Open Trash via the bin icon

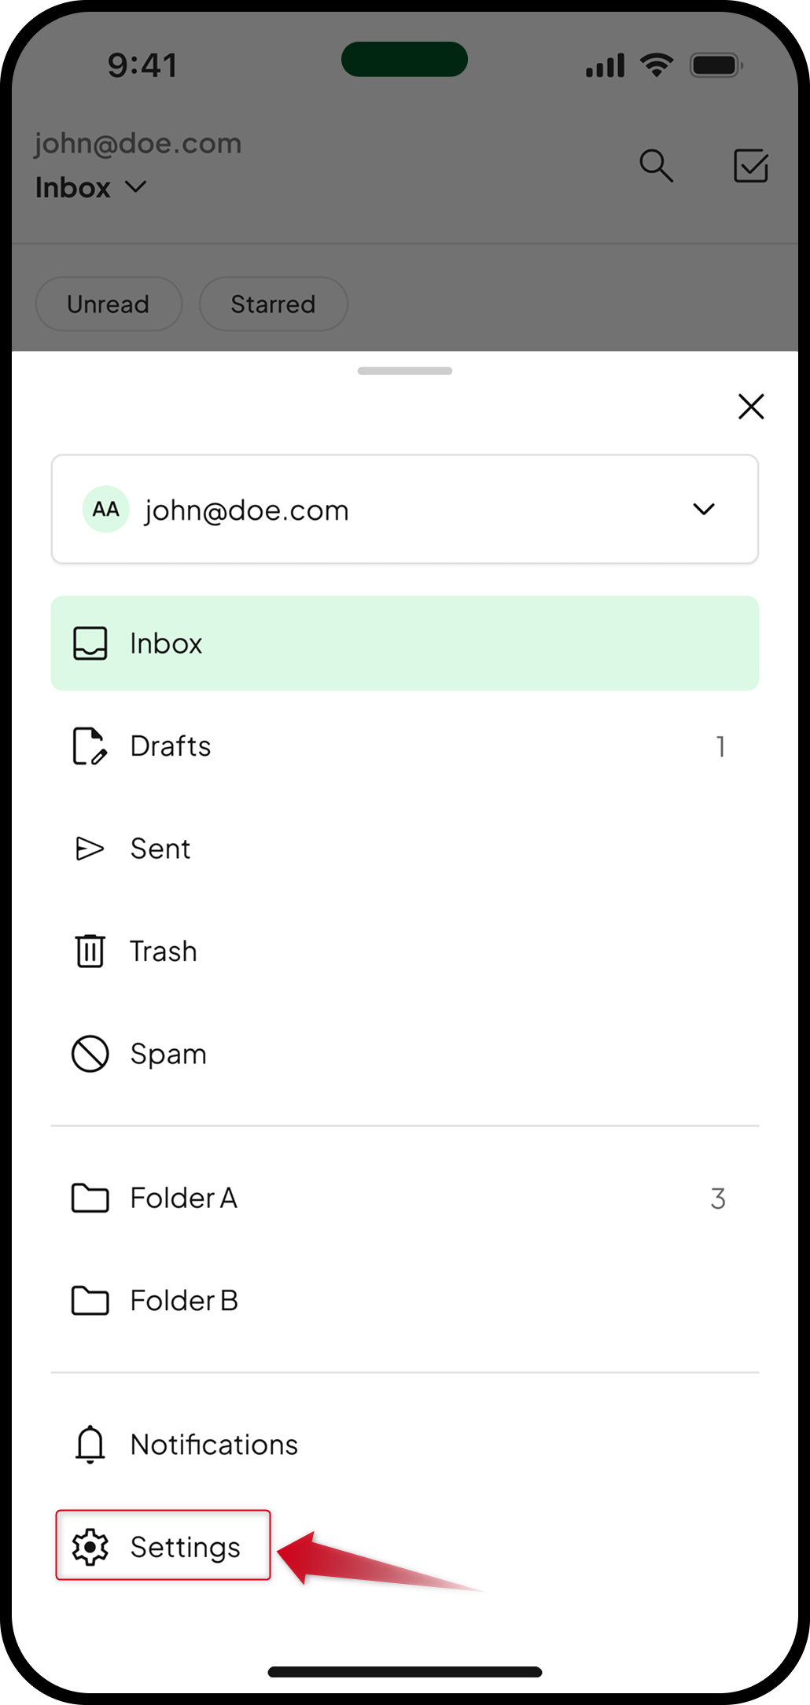pyautogui.click(x=90, y=951)
